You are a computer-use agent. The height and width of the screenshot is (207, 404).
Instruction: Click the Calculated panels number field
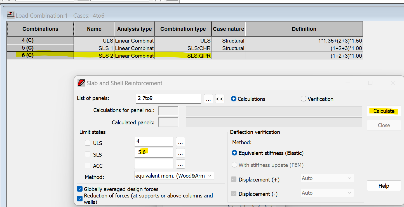coord(168,122)
